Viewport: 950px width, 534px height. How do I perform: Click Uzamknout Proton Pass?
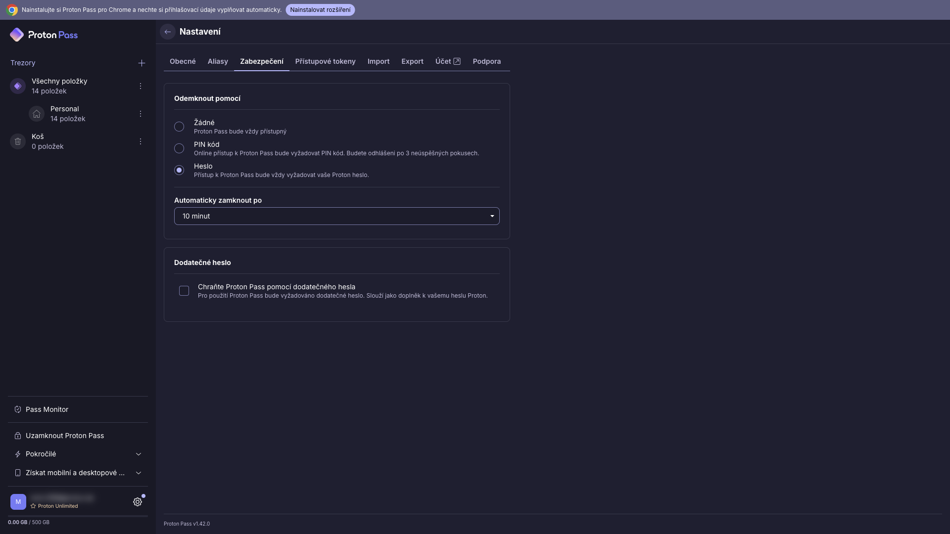click(78, 436)
